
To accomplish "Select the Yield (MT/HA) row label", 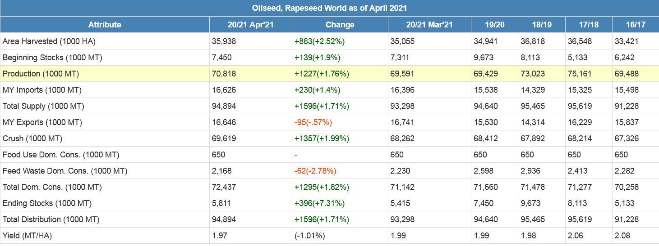I will [28, 236].
